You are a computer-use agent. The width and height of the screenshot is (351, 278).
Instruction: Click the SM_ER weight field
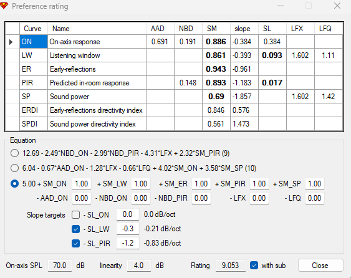201,184
